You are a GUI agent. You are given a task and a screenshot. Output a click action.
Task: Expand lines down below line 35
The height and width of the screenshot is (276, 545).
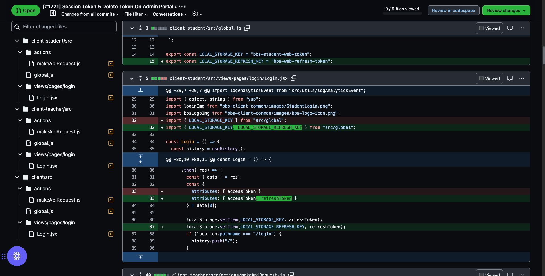(140, 156)
